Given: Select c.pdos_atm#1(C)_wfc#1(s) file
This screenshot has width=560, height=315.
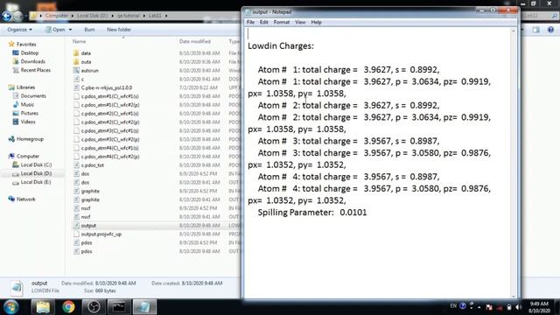Looking at the screenshot, I should pos(109,96).
